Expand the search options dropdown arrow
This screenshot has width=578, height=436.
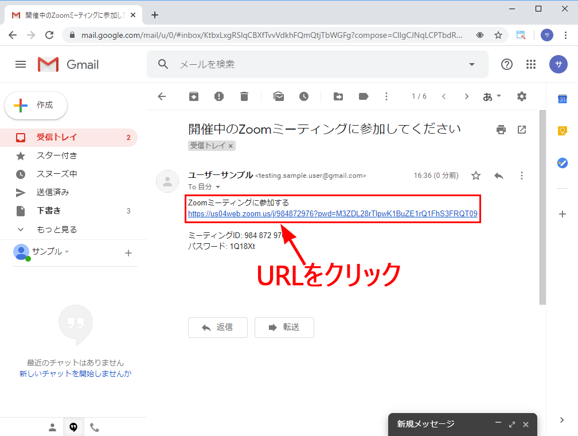(x=472, y=64)
